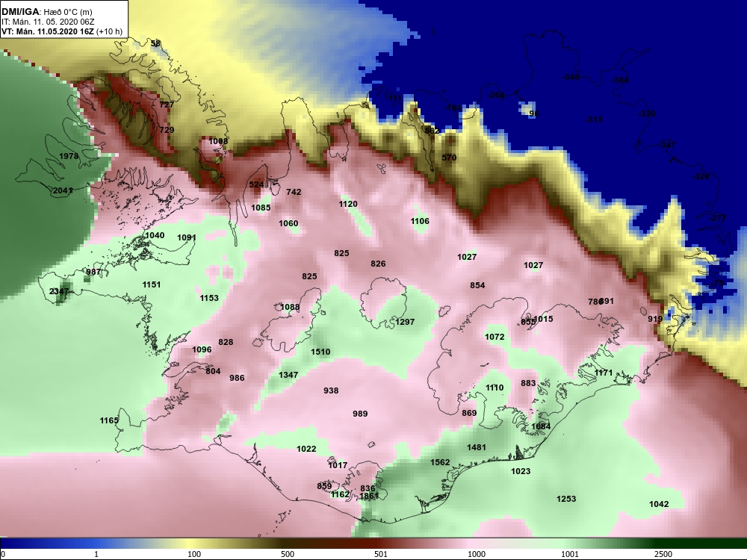
Task: Click the 938 value on the map
Action: point(331,391)
